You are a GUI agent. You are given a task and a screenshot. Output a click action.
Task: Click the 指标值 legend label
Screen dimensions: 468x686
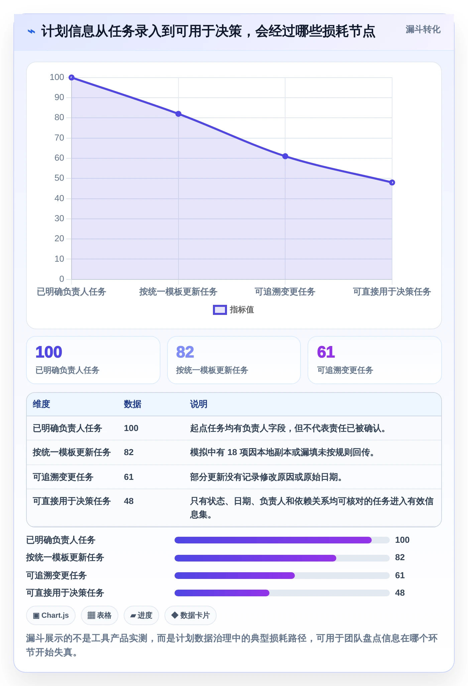[x=242, y=310]
